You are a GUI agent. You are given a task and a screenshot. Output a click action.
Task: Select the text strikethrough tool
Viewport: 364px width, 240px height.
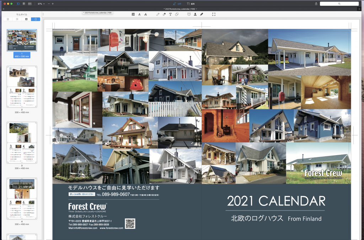point(145,14)
